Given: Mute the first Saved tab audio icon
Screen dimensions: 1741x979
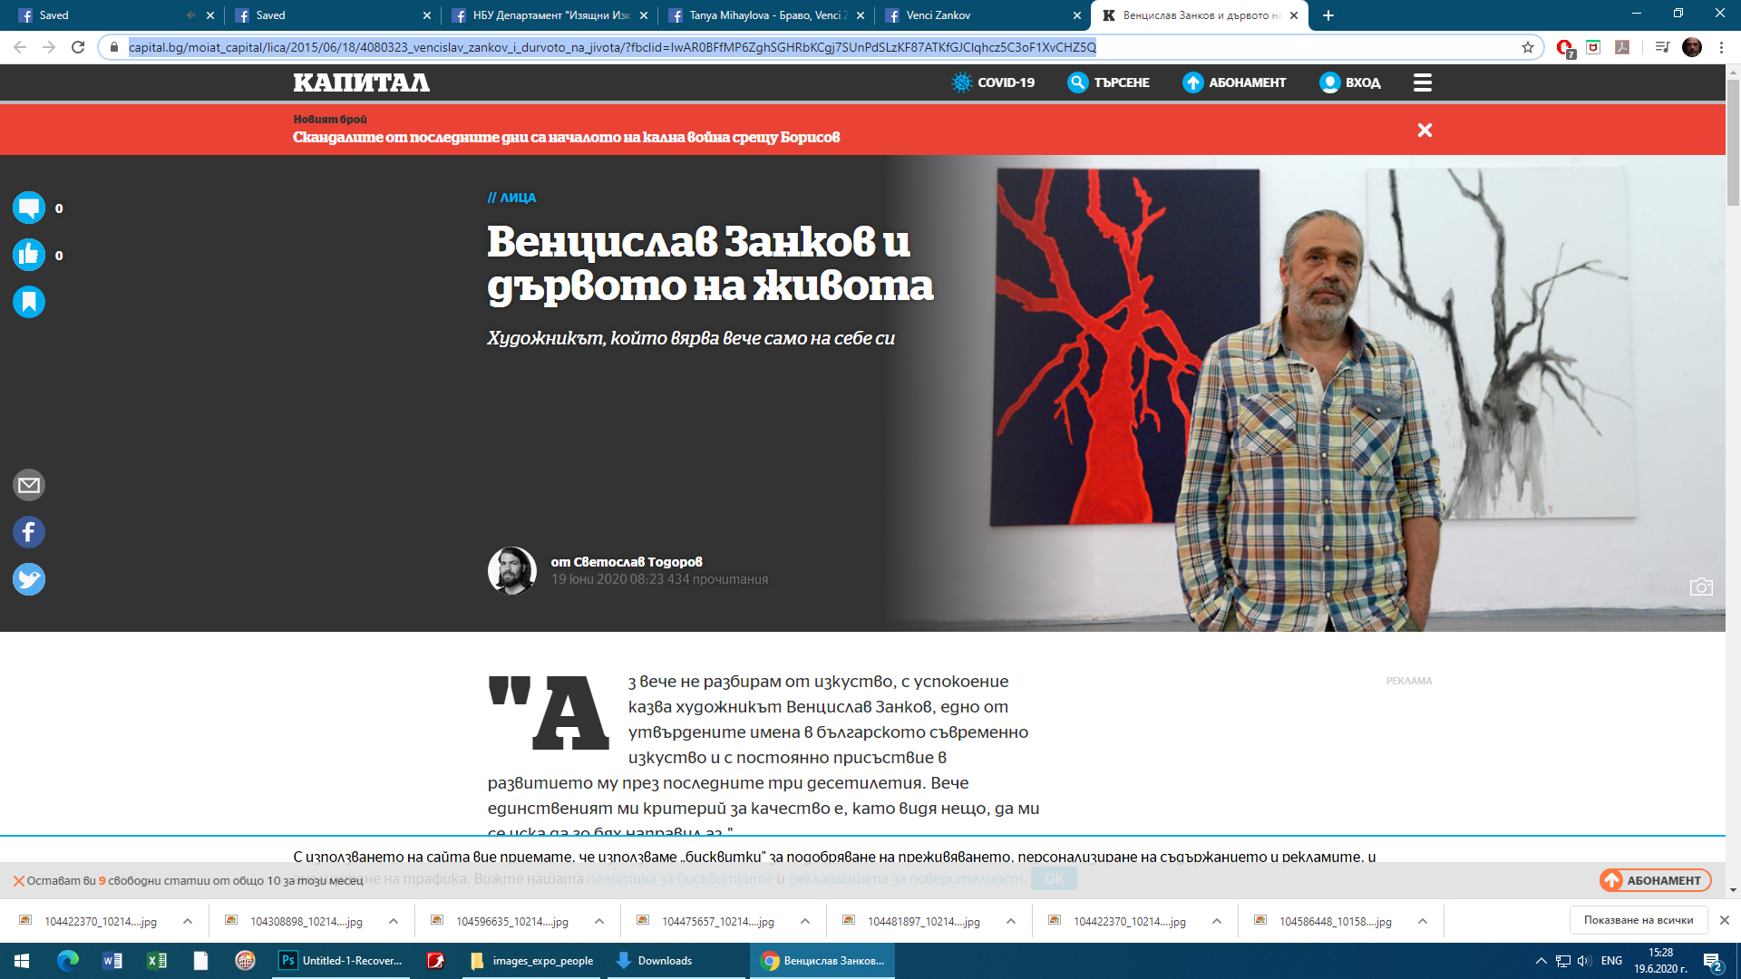Looking at the screenshot, I should coord(190,15).
